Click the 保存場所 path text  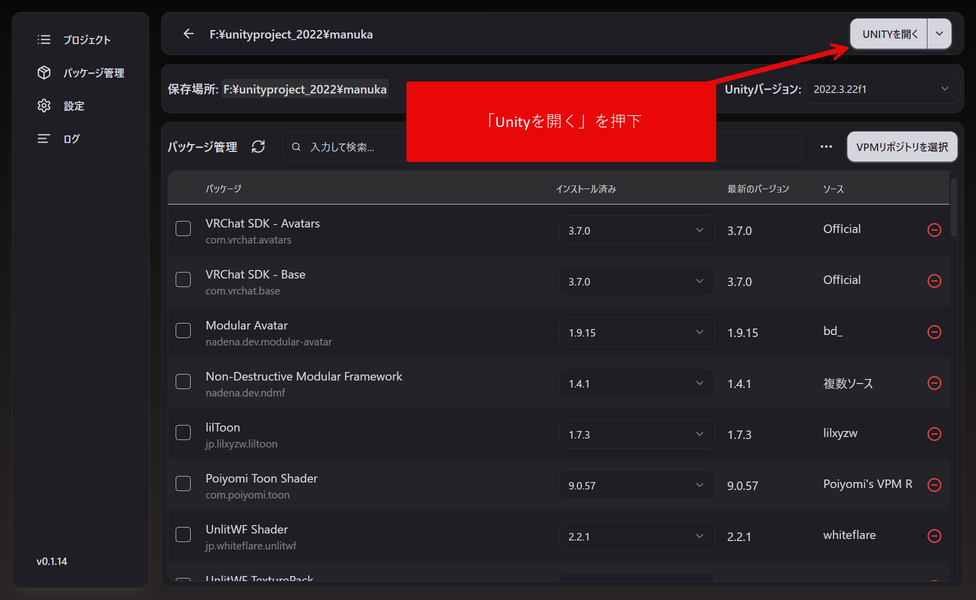[305, 89]
